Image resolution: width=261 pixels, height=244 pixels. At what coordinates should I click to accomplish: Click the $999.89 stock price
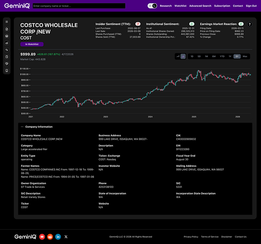(28, 54)
